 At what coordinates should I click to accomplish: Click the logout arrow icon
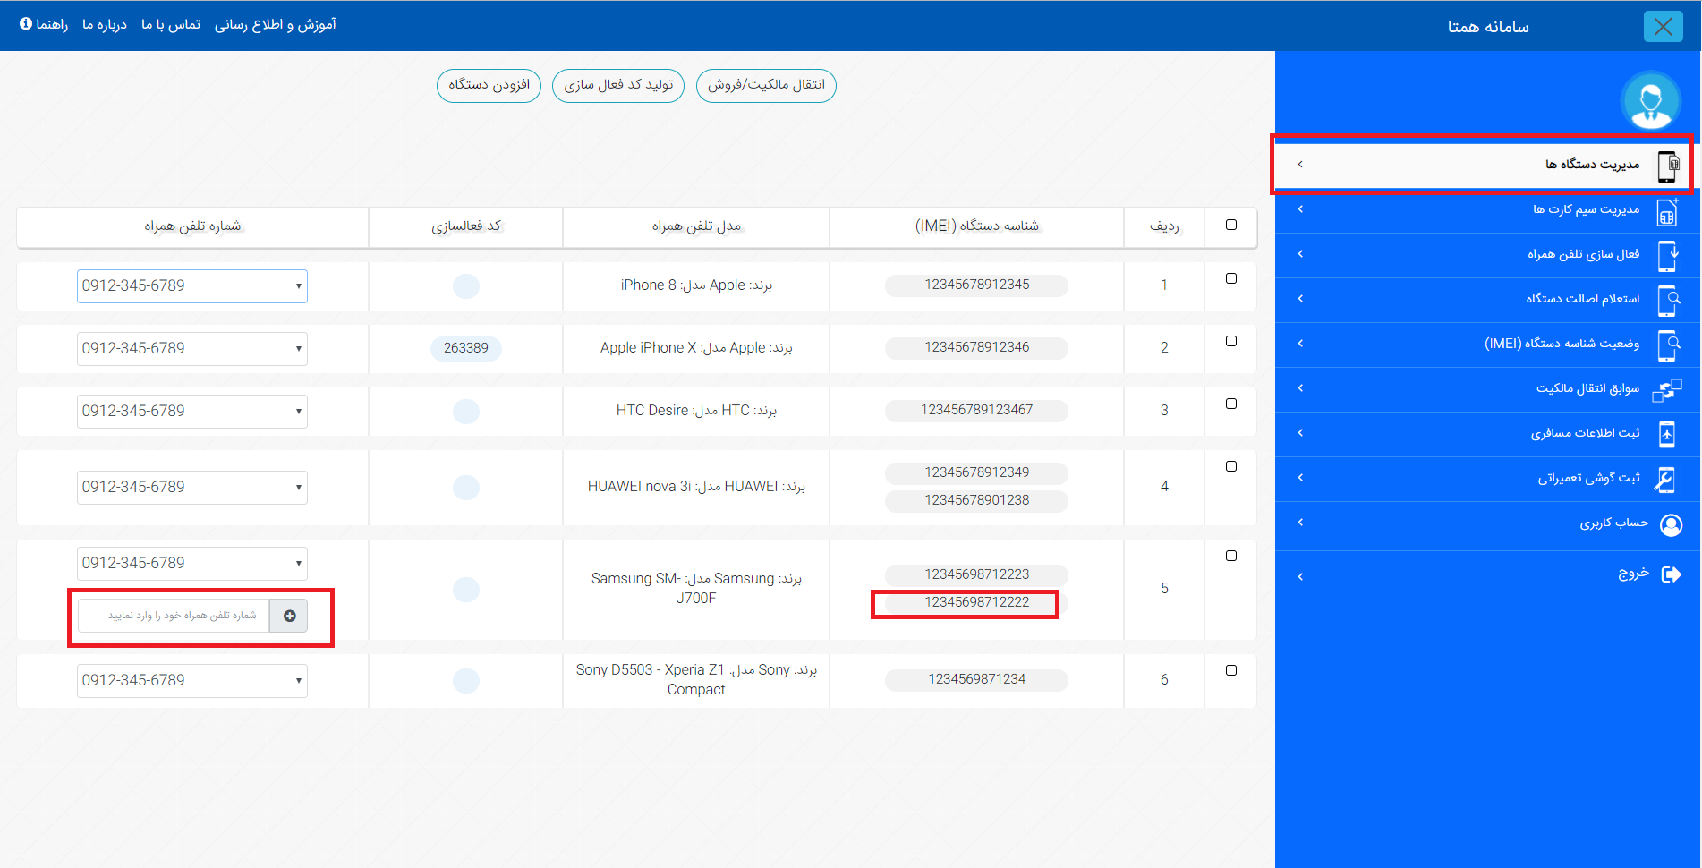[1671, 574]
